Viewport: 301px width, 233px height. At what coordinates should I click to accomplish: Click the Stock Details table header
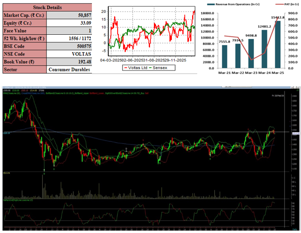(x=47, y=8)
